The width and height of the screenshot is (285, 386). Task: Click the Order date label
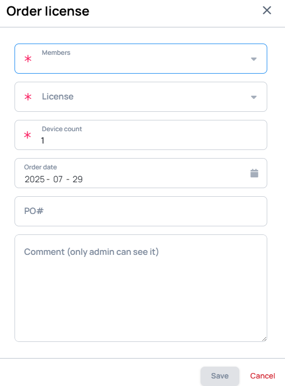tap(40, 167)
